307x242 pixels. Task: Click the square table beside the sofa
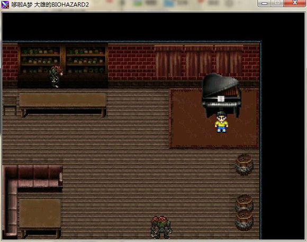(x=40, y=218)
